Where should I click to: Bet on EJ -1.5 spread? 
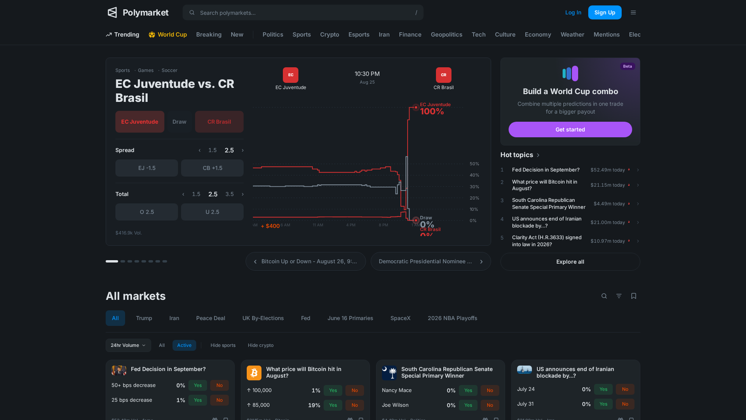pos(146,168)
